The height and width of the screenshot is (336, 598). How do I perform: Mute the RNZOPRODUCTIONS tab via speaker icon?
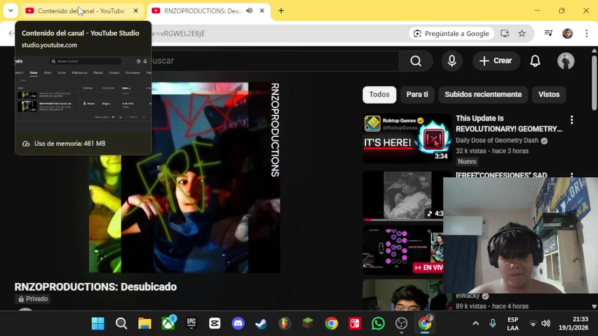(249, 11)
